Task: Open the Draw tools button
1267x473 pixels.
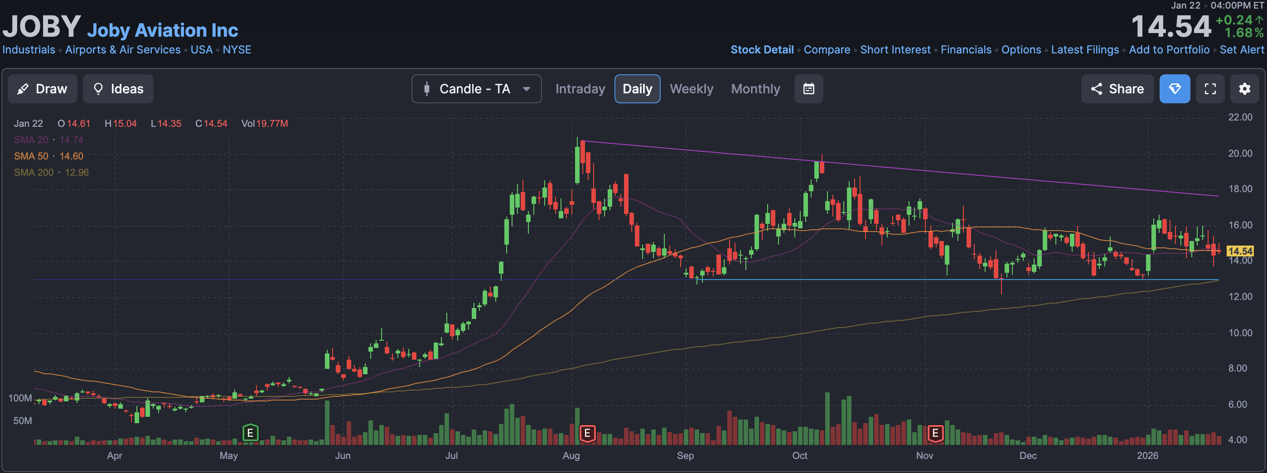Action: [x=42, y=89]
